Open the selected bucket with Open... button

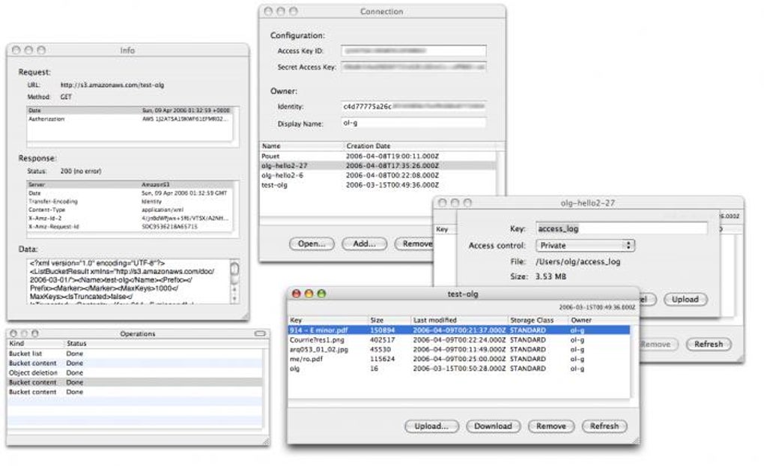[x=312, y=243]
